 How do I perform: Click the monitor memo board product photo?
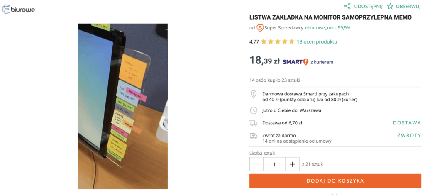tap(122, 106)
